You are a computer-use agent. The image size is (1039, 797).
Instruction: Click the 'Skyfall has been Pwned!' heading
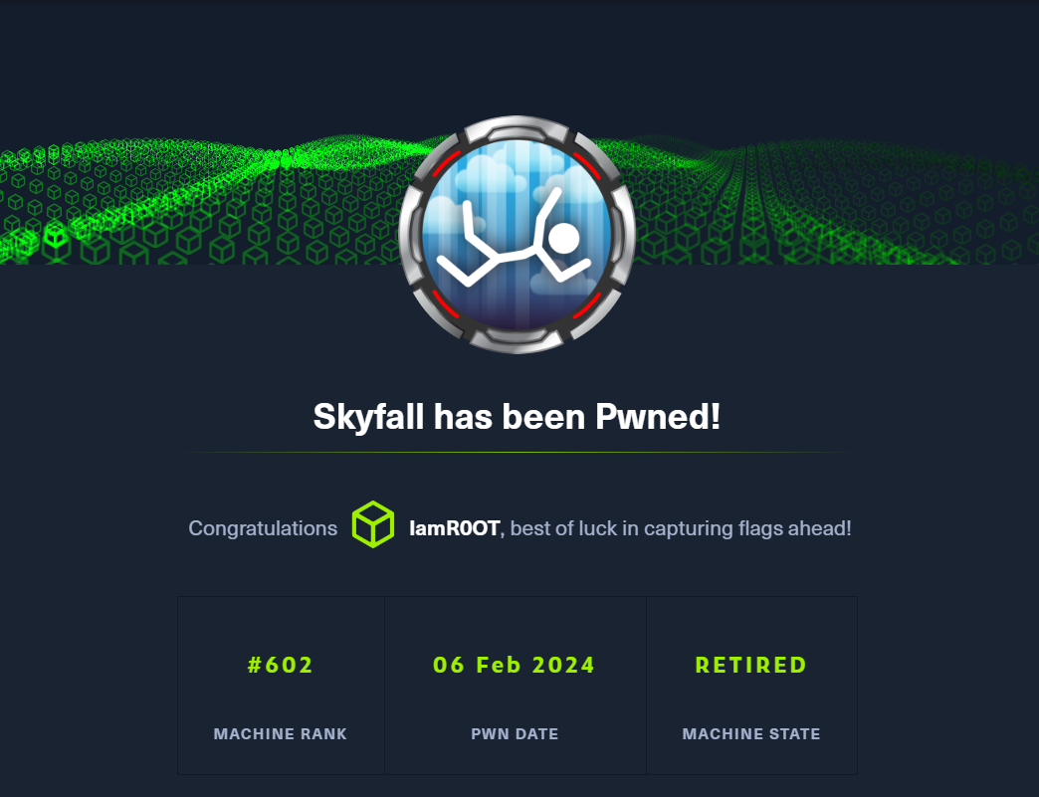click(x=517, y=417)
